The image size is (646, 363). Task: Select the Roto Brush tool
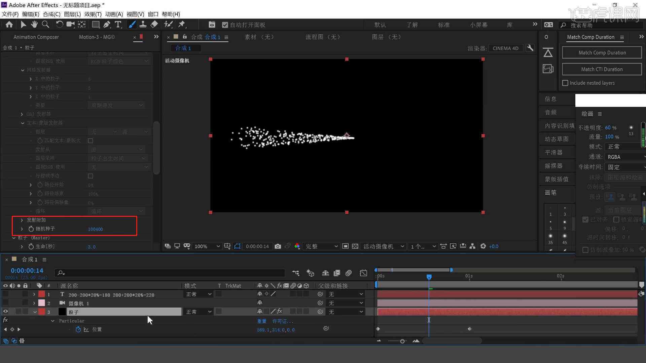(168, 25)
